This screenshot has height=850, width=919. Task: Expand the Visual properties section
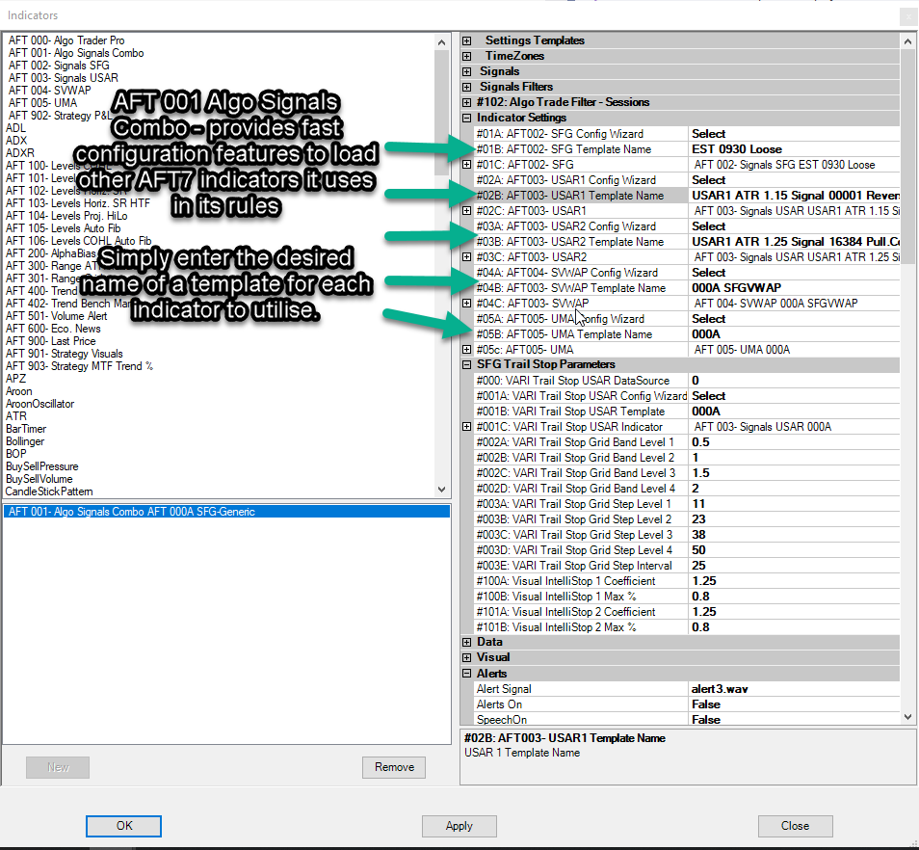[x=467, y=657]
